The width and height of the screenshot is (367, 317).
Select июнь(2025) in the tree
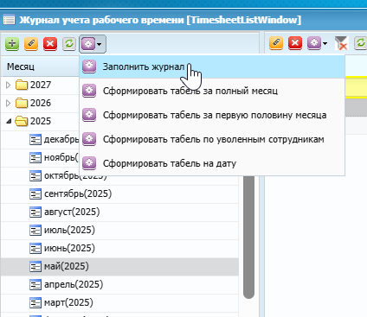pos(119,249)
